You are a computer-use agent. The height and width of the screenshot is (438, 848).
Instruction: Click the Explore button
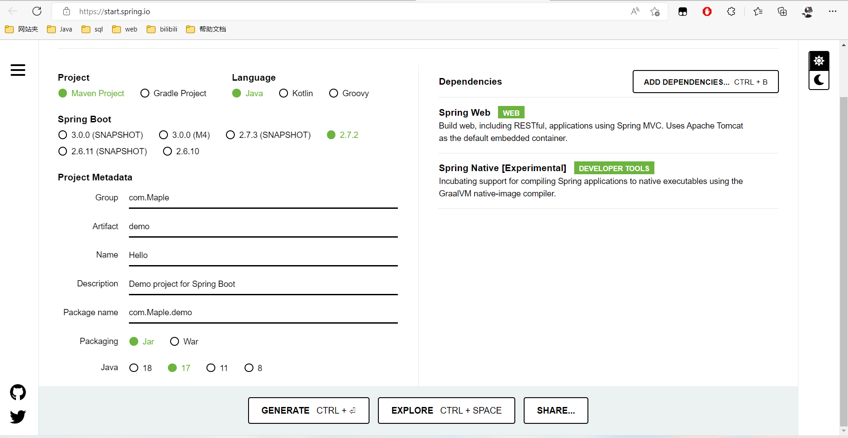446,411
